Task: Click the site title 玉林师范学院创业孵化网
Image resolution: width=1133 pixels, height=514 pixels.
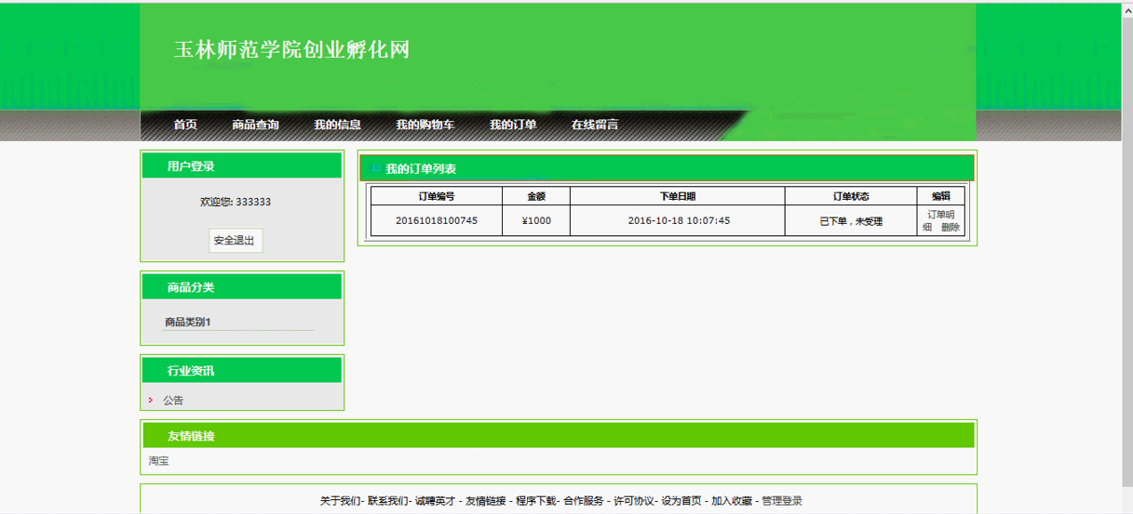Action: click(x=291, y=50)
